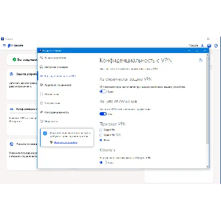The width and height of the screenshot is (221, 221).
Task: Open the last item in the settings sidebar
Action: point(66,122)
